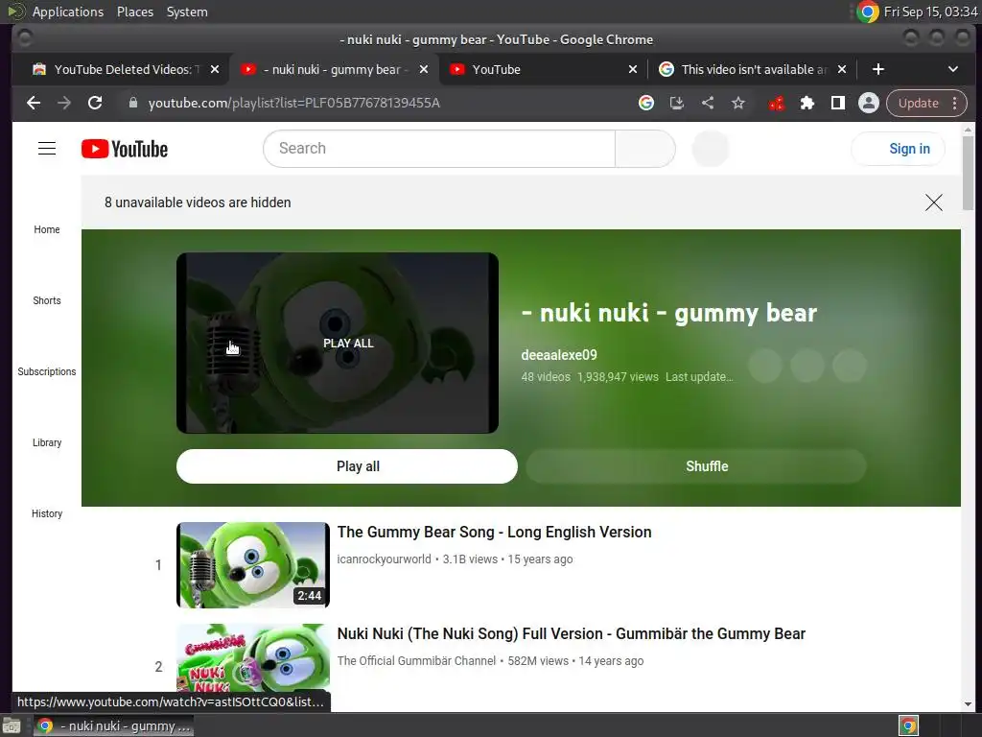Open Nuki Nuki Full Version title link

click(572, 633)
